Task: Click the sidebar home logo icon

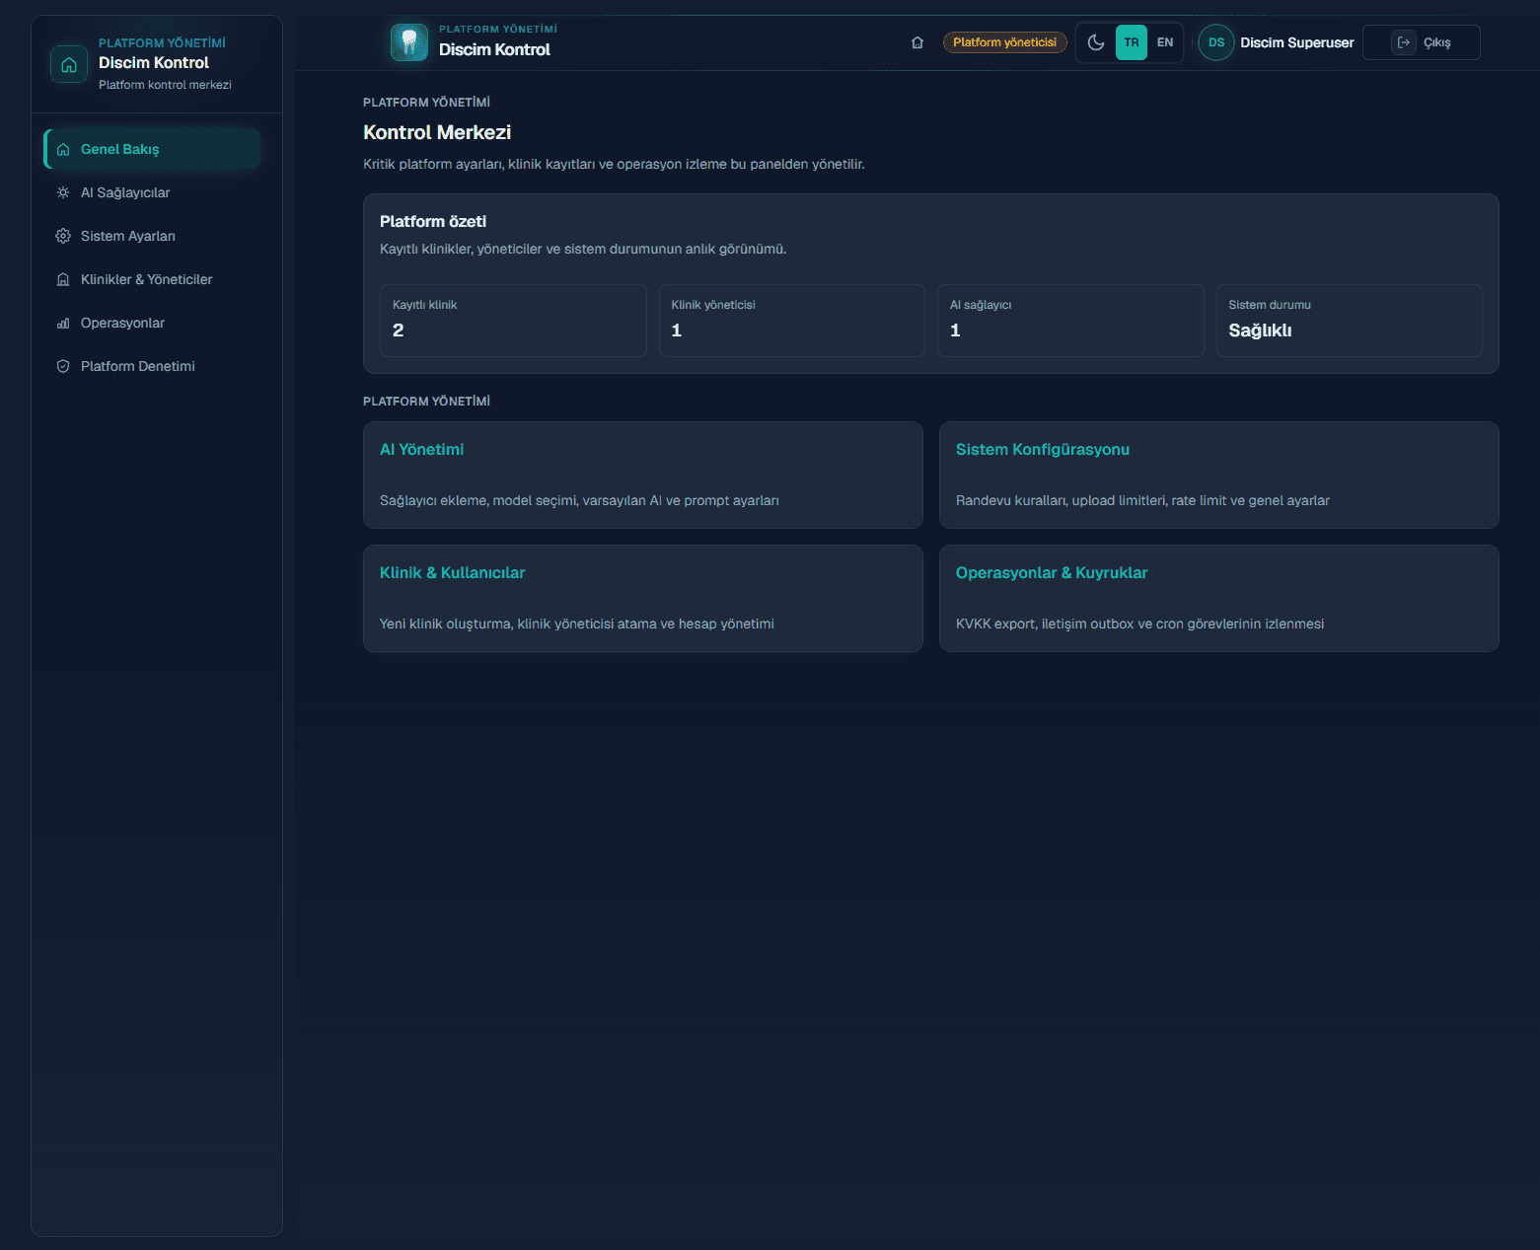Action: pos(69,65)
